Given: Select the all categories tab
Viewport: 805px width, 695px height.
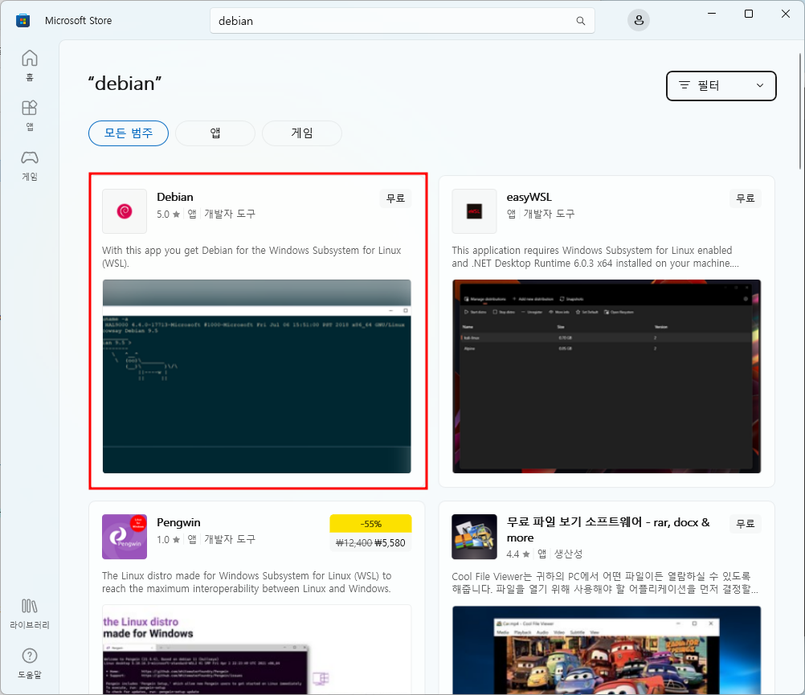Looking at the screenshot, I should (129, 133).
